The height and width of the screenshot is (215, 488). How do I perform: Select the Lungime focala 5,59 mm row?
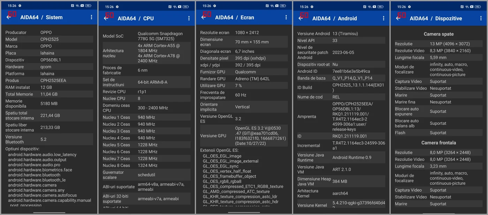438,57
